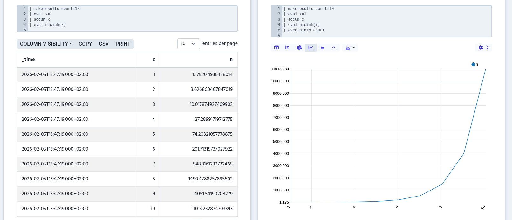The width and height of the screenshot is (512, 220).
Task: Select the bar chart view icon
Action: tap(288, 48)
